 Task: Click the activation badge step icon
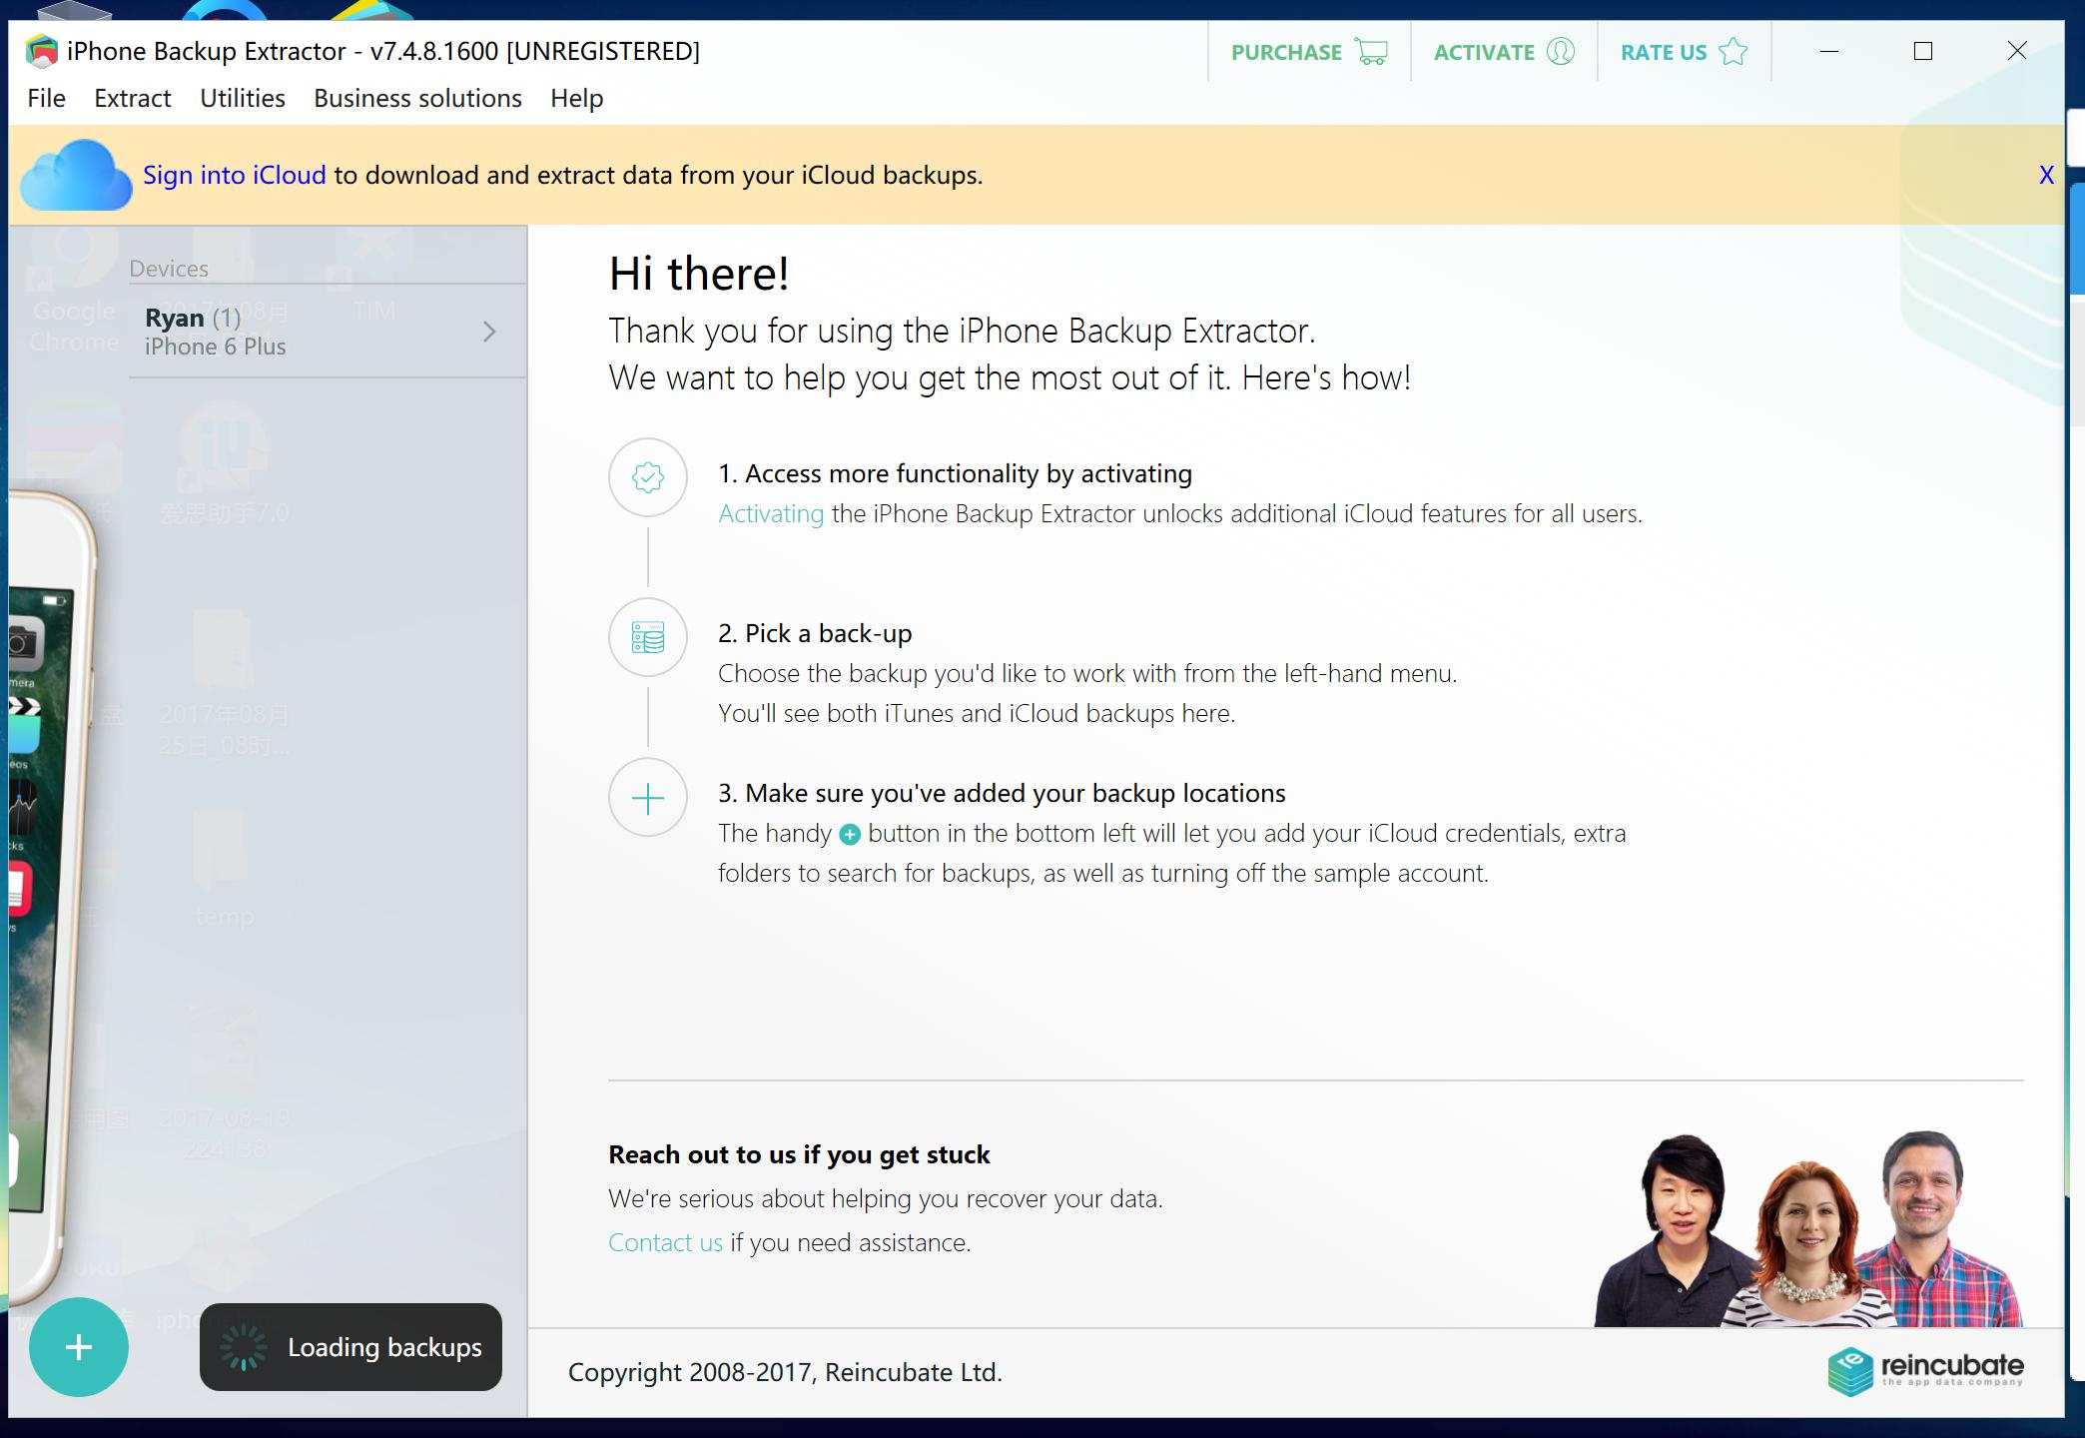[x=648, y=477]
